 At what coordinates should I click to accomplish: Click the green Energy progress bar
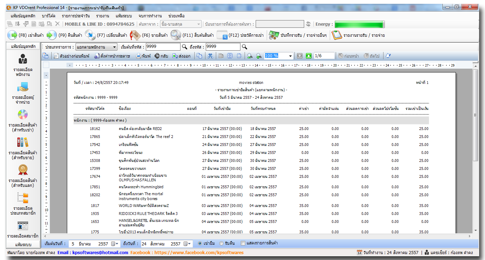click(359, 24)
